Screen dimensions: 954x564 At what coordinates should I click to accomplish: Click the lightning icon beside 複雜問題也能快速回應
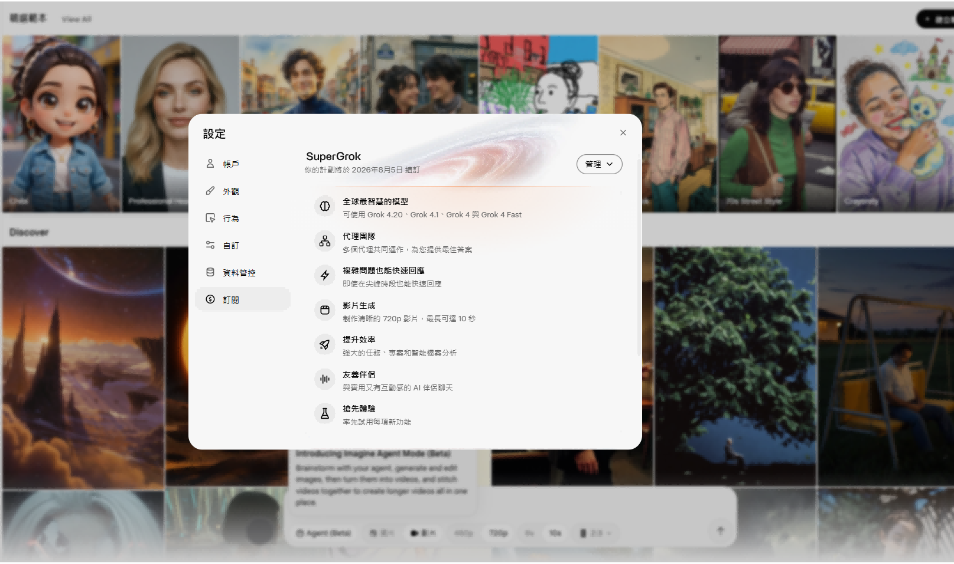click(x=325, y=275)
